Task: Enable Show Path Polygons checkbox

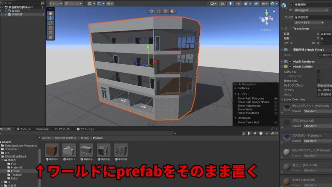Action: click(x=276, y=99)
